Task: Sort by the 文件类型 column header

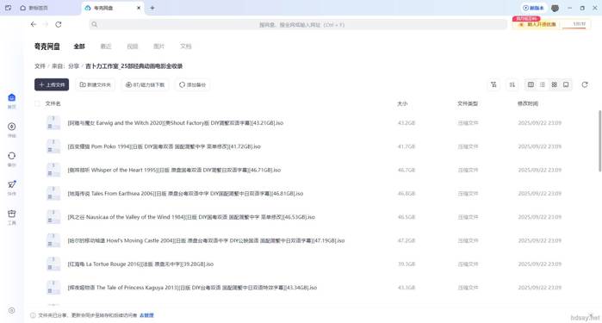Action: click(468, 103)
